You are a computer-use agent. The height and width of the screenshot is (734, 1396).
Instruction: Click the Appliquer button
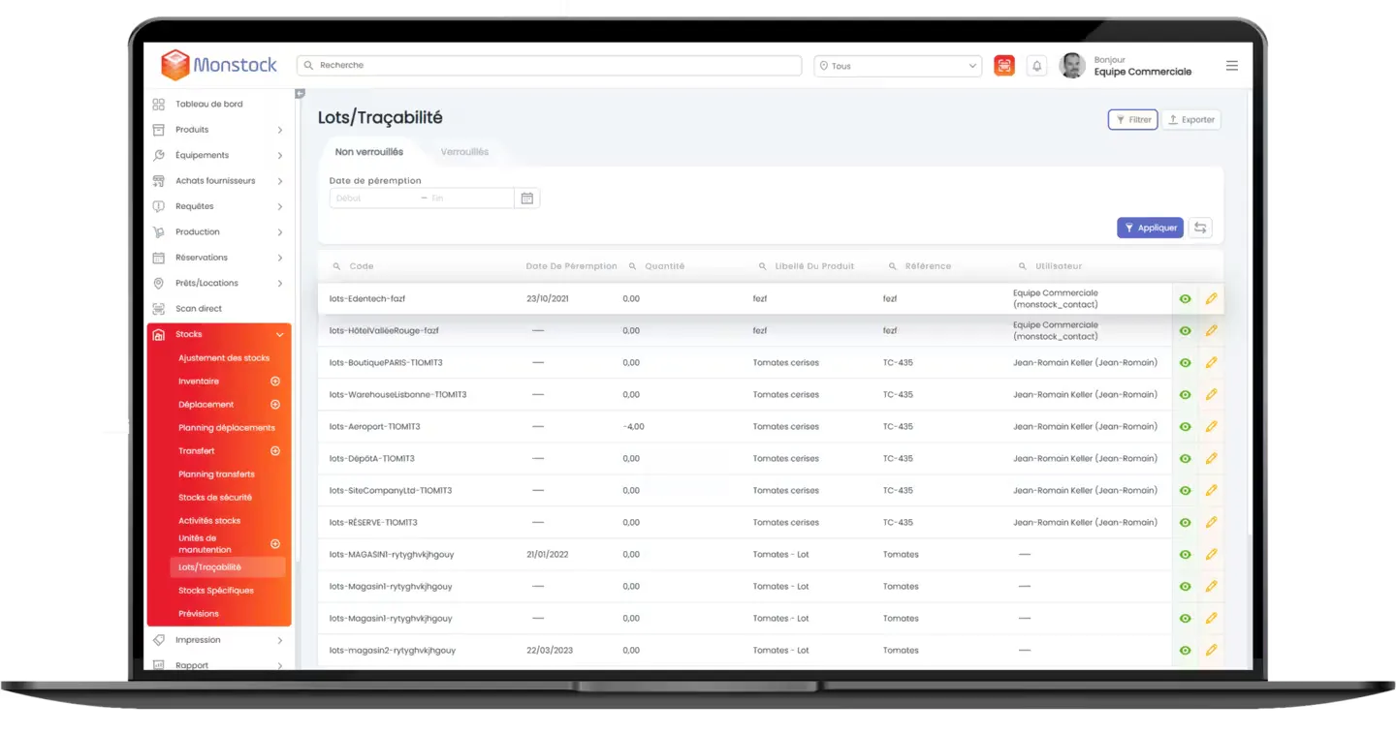[x=1150, y=228]
